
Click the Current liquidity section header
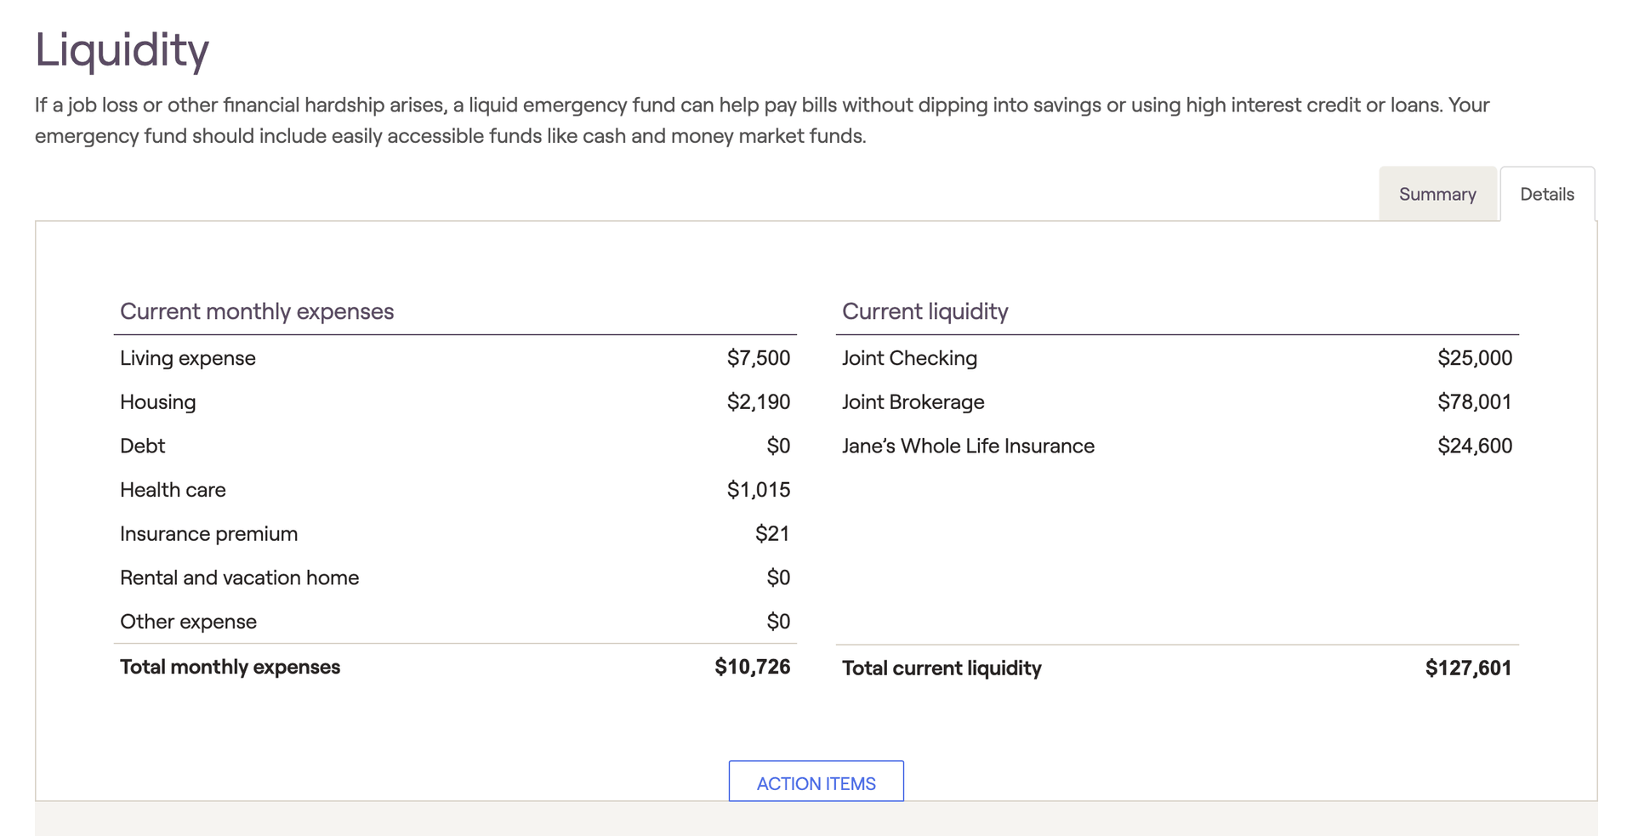click(925, 311)
